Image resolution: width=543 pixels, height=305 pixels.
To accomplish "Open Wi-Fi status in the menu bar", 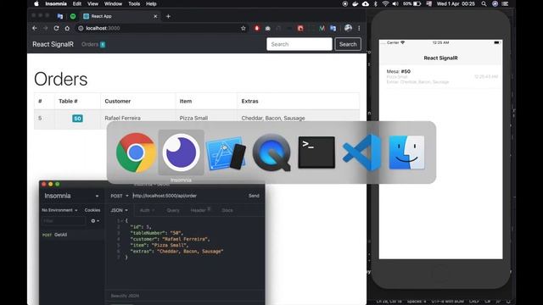I will 385,3.
